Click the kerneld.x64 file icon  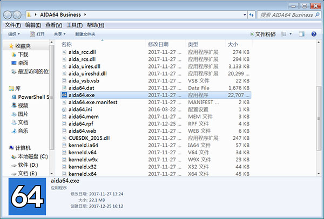click(x=64, y=174)
